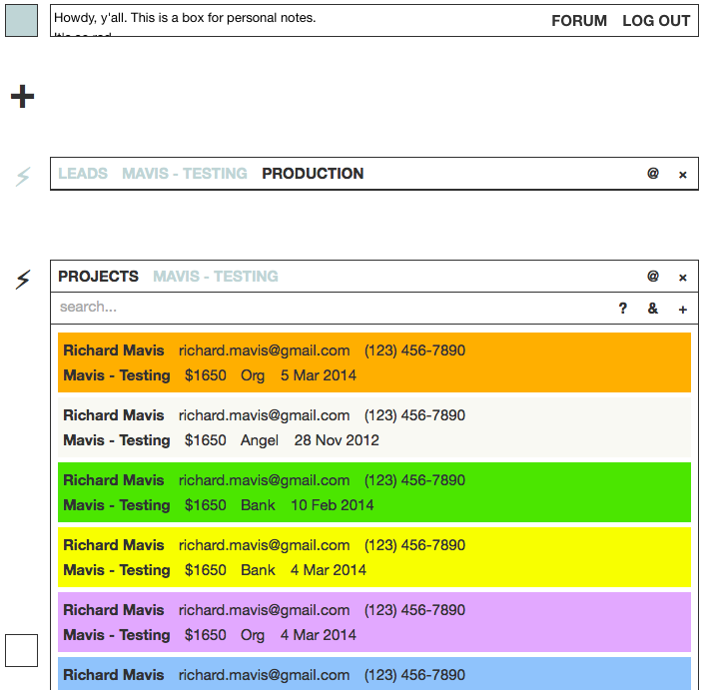
Task: Click the ampersand icon beside search
Action: (653, 309)
